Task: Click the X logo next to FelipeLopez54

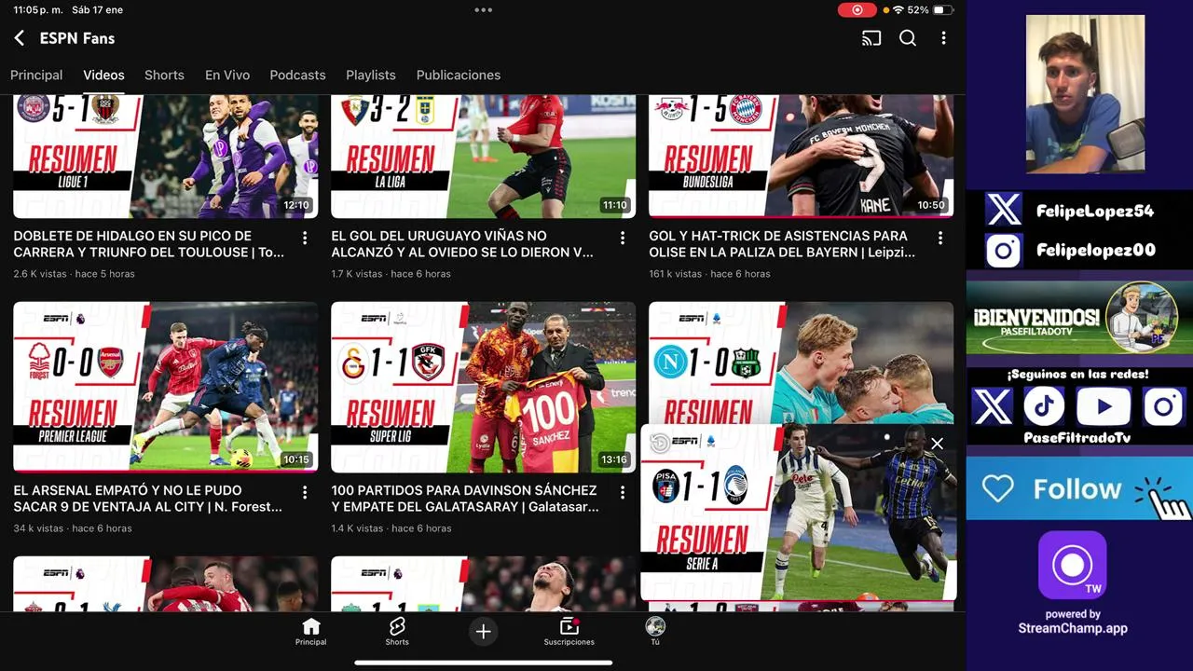Action: point(1004,211)
